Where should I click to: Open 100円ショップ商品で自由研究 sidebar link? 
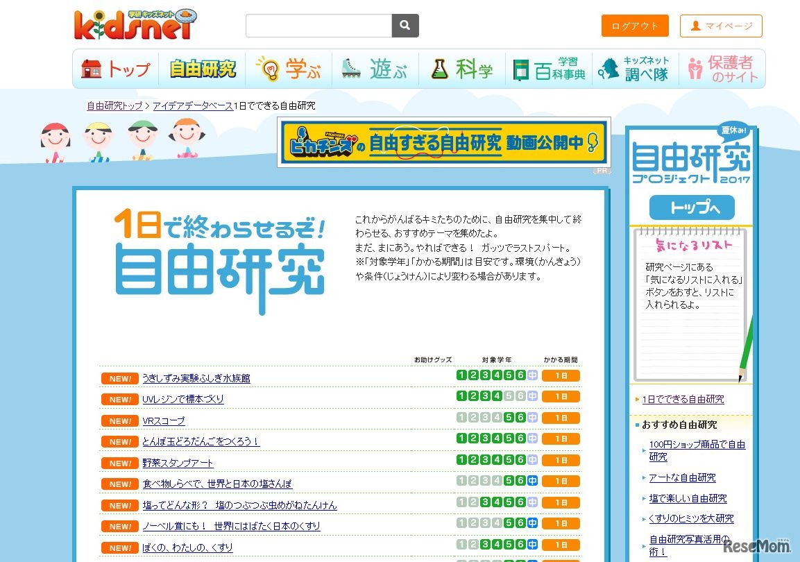697,450
